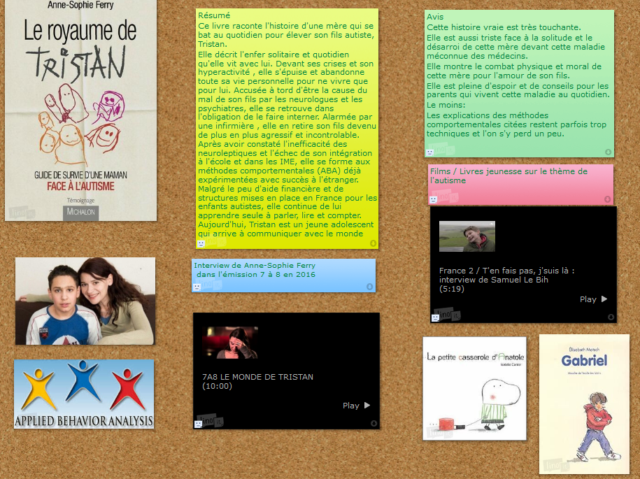The width and height of the screenshot is (640, 479).
Task: Click the "(10:00)" video duration
Action: 217,386
